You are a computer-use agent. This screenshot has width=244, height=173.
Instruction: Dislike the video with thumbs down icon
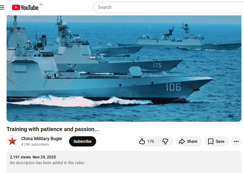tap(165, 141)
